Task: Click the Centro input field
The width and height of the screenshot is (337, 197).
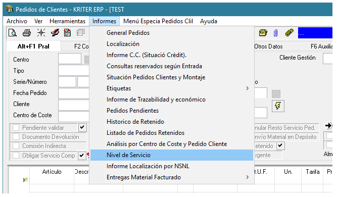Action: pyautogui.click(x=70, y=59)
